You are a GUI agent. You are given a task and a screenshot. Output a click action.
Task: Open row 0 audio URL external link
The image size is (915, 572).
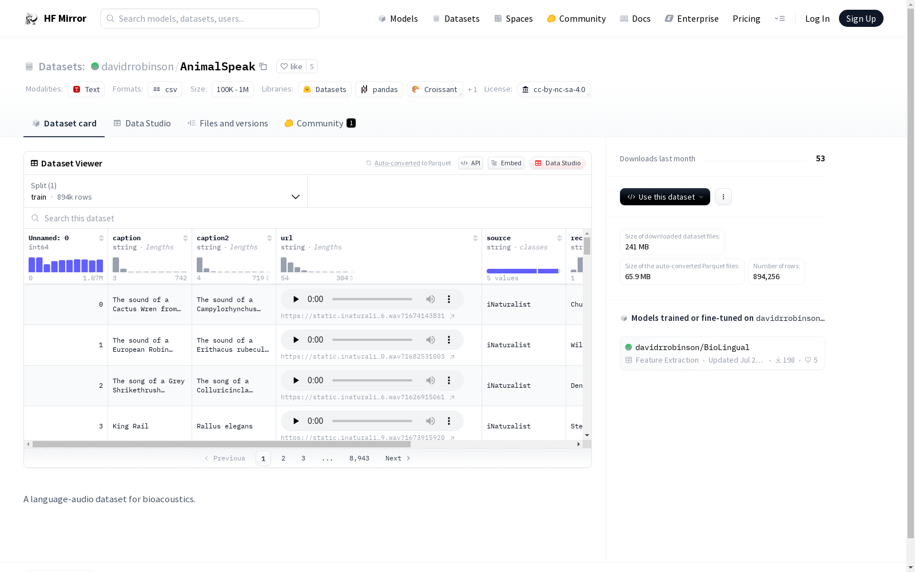[x=452, y=316]
